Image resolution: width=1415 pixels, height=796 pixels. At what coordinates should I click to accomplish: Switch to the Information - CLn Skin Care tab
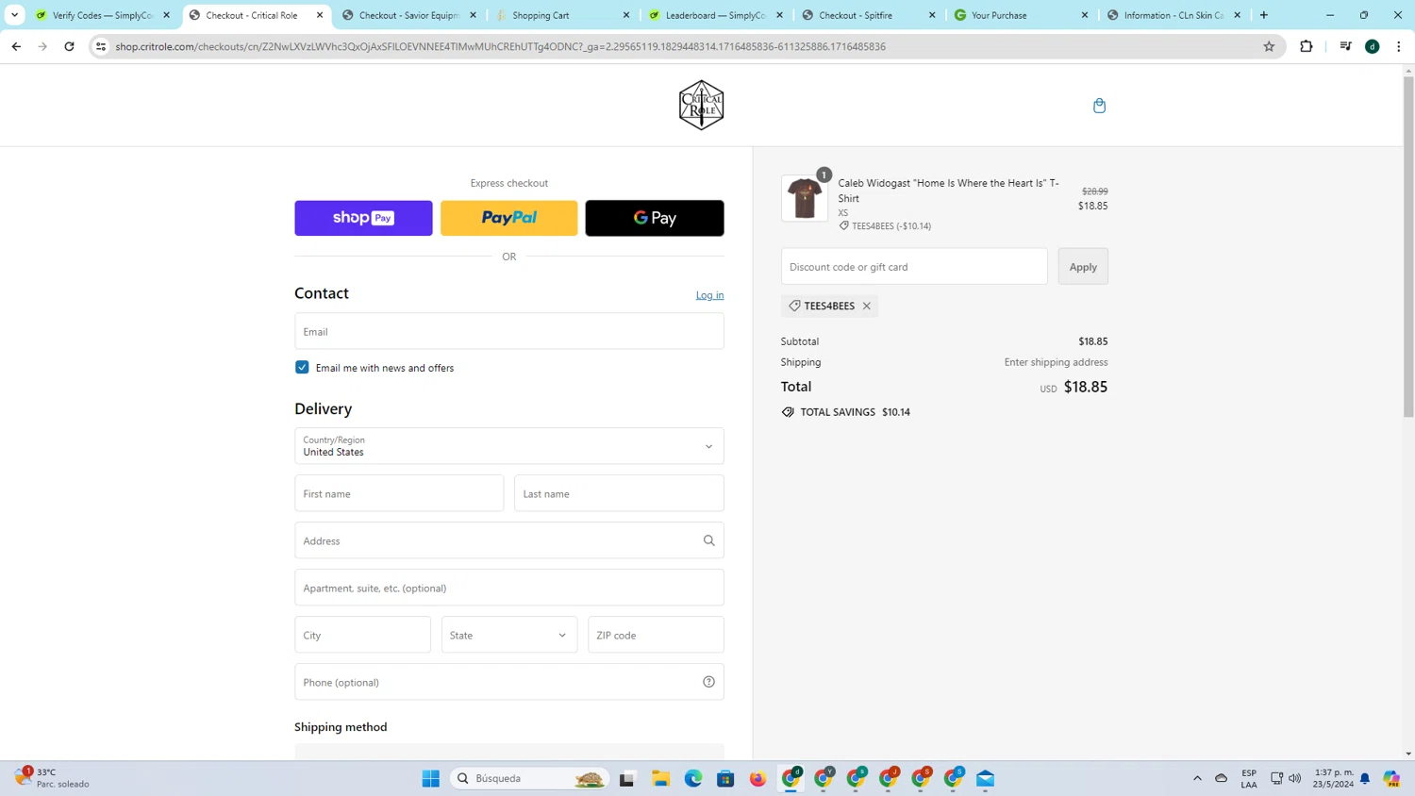coord(1175,15)
